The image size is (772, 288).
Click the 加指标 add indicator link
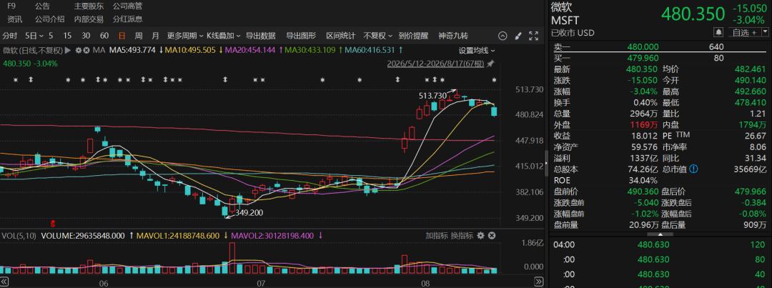[437, 235]
